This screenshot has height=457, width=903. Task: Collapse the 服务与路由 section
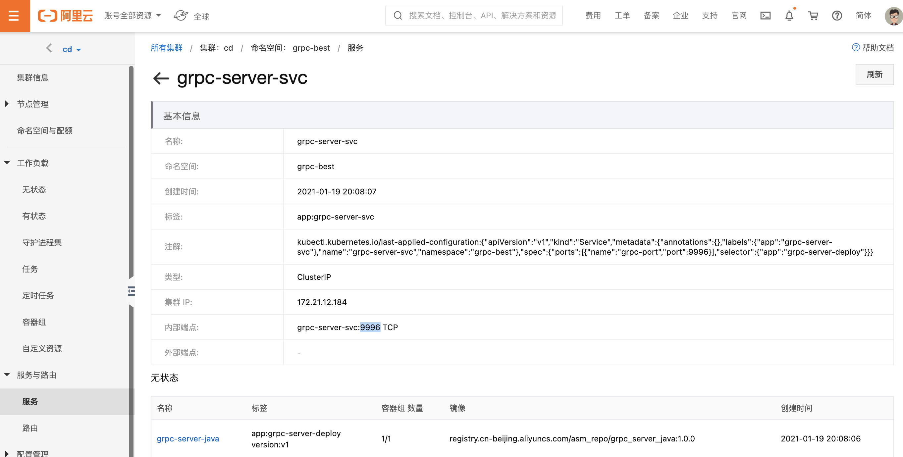(36, 375)
